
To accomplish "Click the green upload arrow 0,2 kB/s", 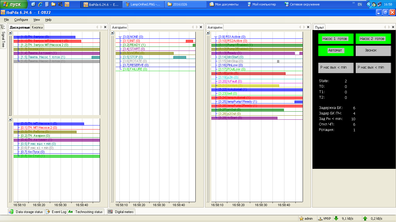I will tap(365, 219).
